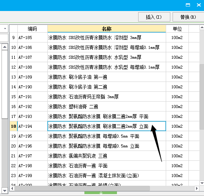Select row A7-185 溶剂型 3mm厚
The width and height of the screenshot is (204, 196).
[104, 38]
